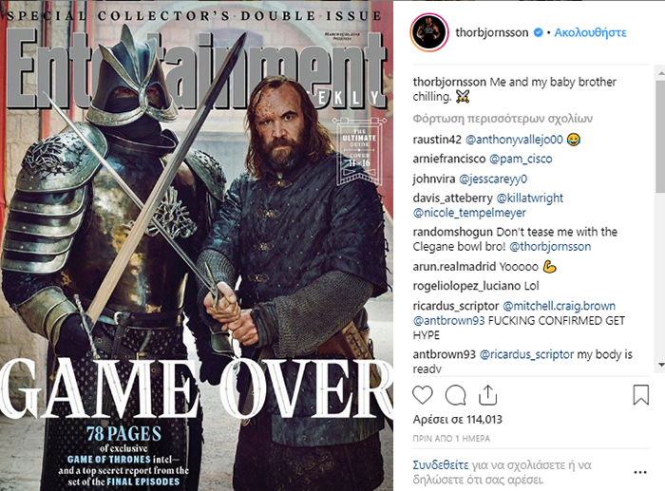This screenshot has width=665, height=491.
Task: View the 114,013 likes count
Action: point(458,420)
